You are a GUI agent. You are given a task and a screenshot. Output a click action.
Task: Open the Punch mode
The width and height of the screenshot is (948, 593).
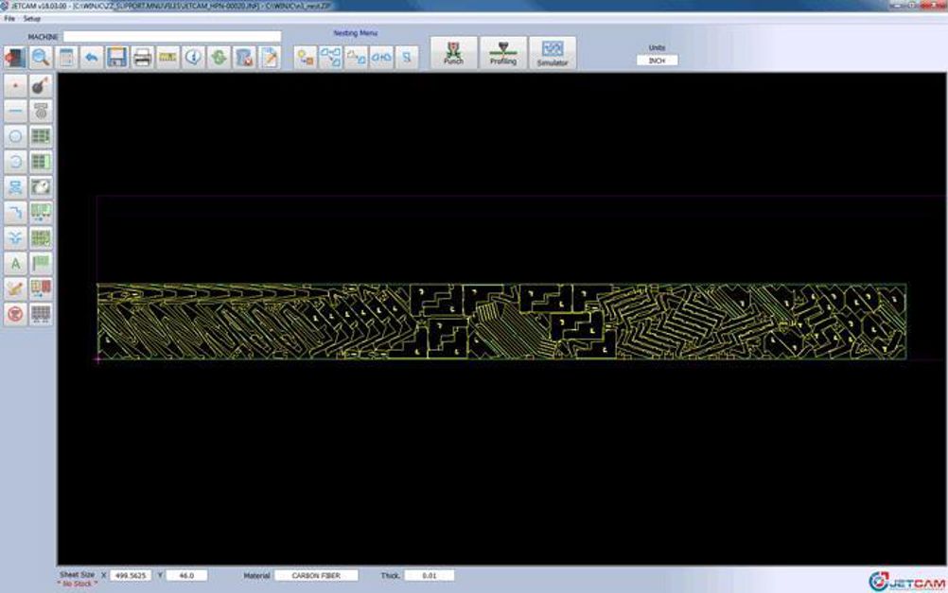(453, 53)
